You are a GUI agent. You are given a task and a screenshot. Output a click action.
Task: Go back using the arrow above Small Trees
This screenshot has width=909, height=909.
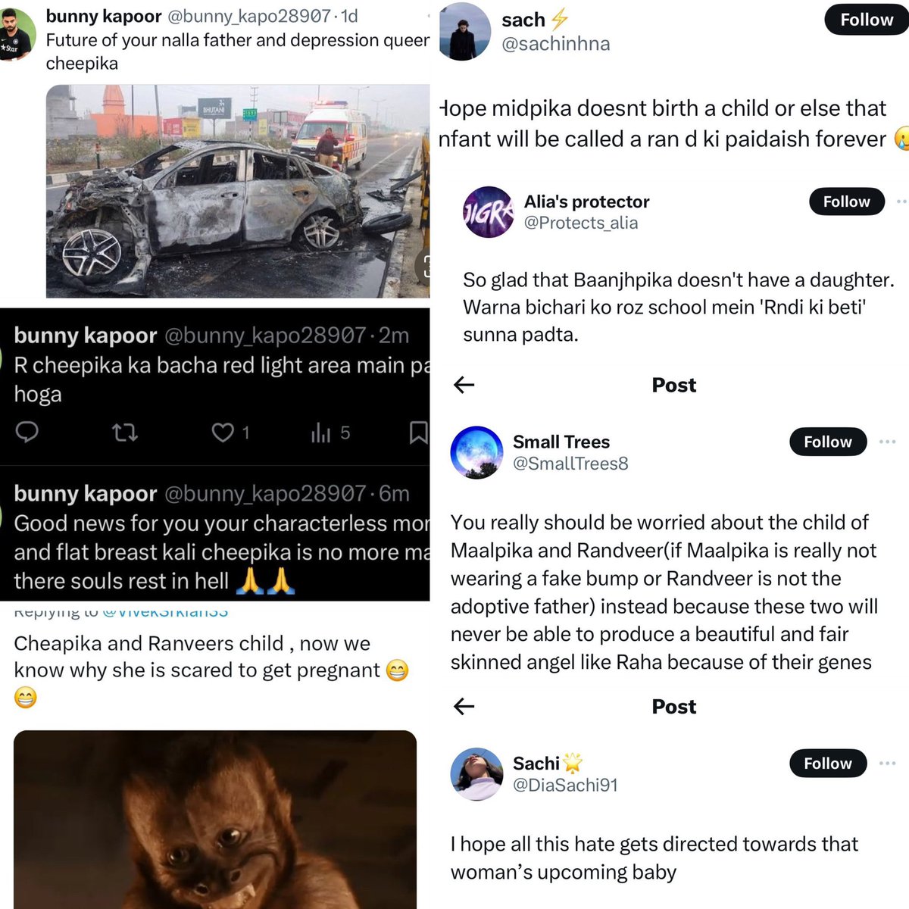(464, 385)
